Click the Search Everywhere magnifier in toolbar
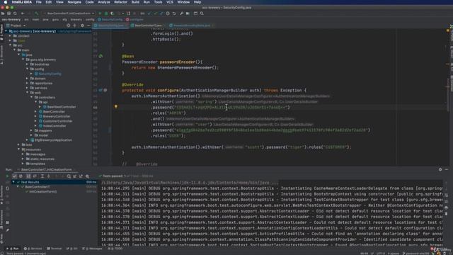The image size is (453, 255). pos(202,13)
